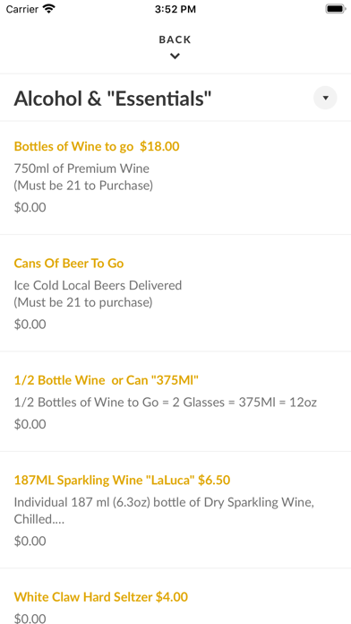Tap the 3:52 PM clock
The height and width of the screenshot is (624, 351).
coord(175,9)
